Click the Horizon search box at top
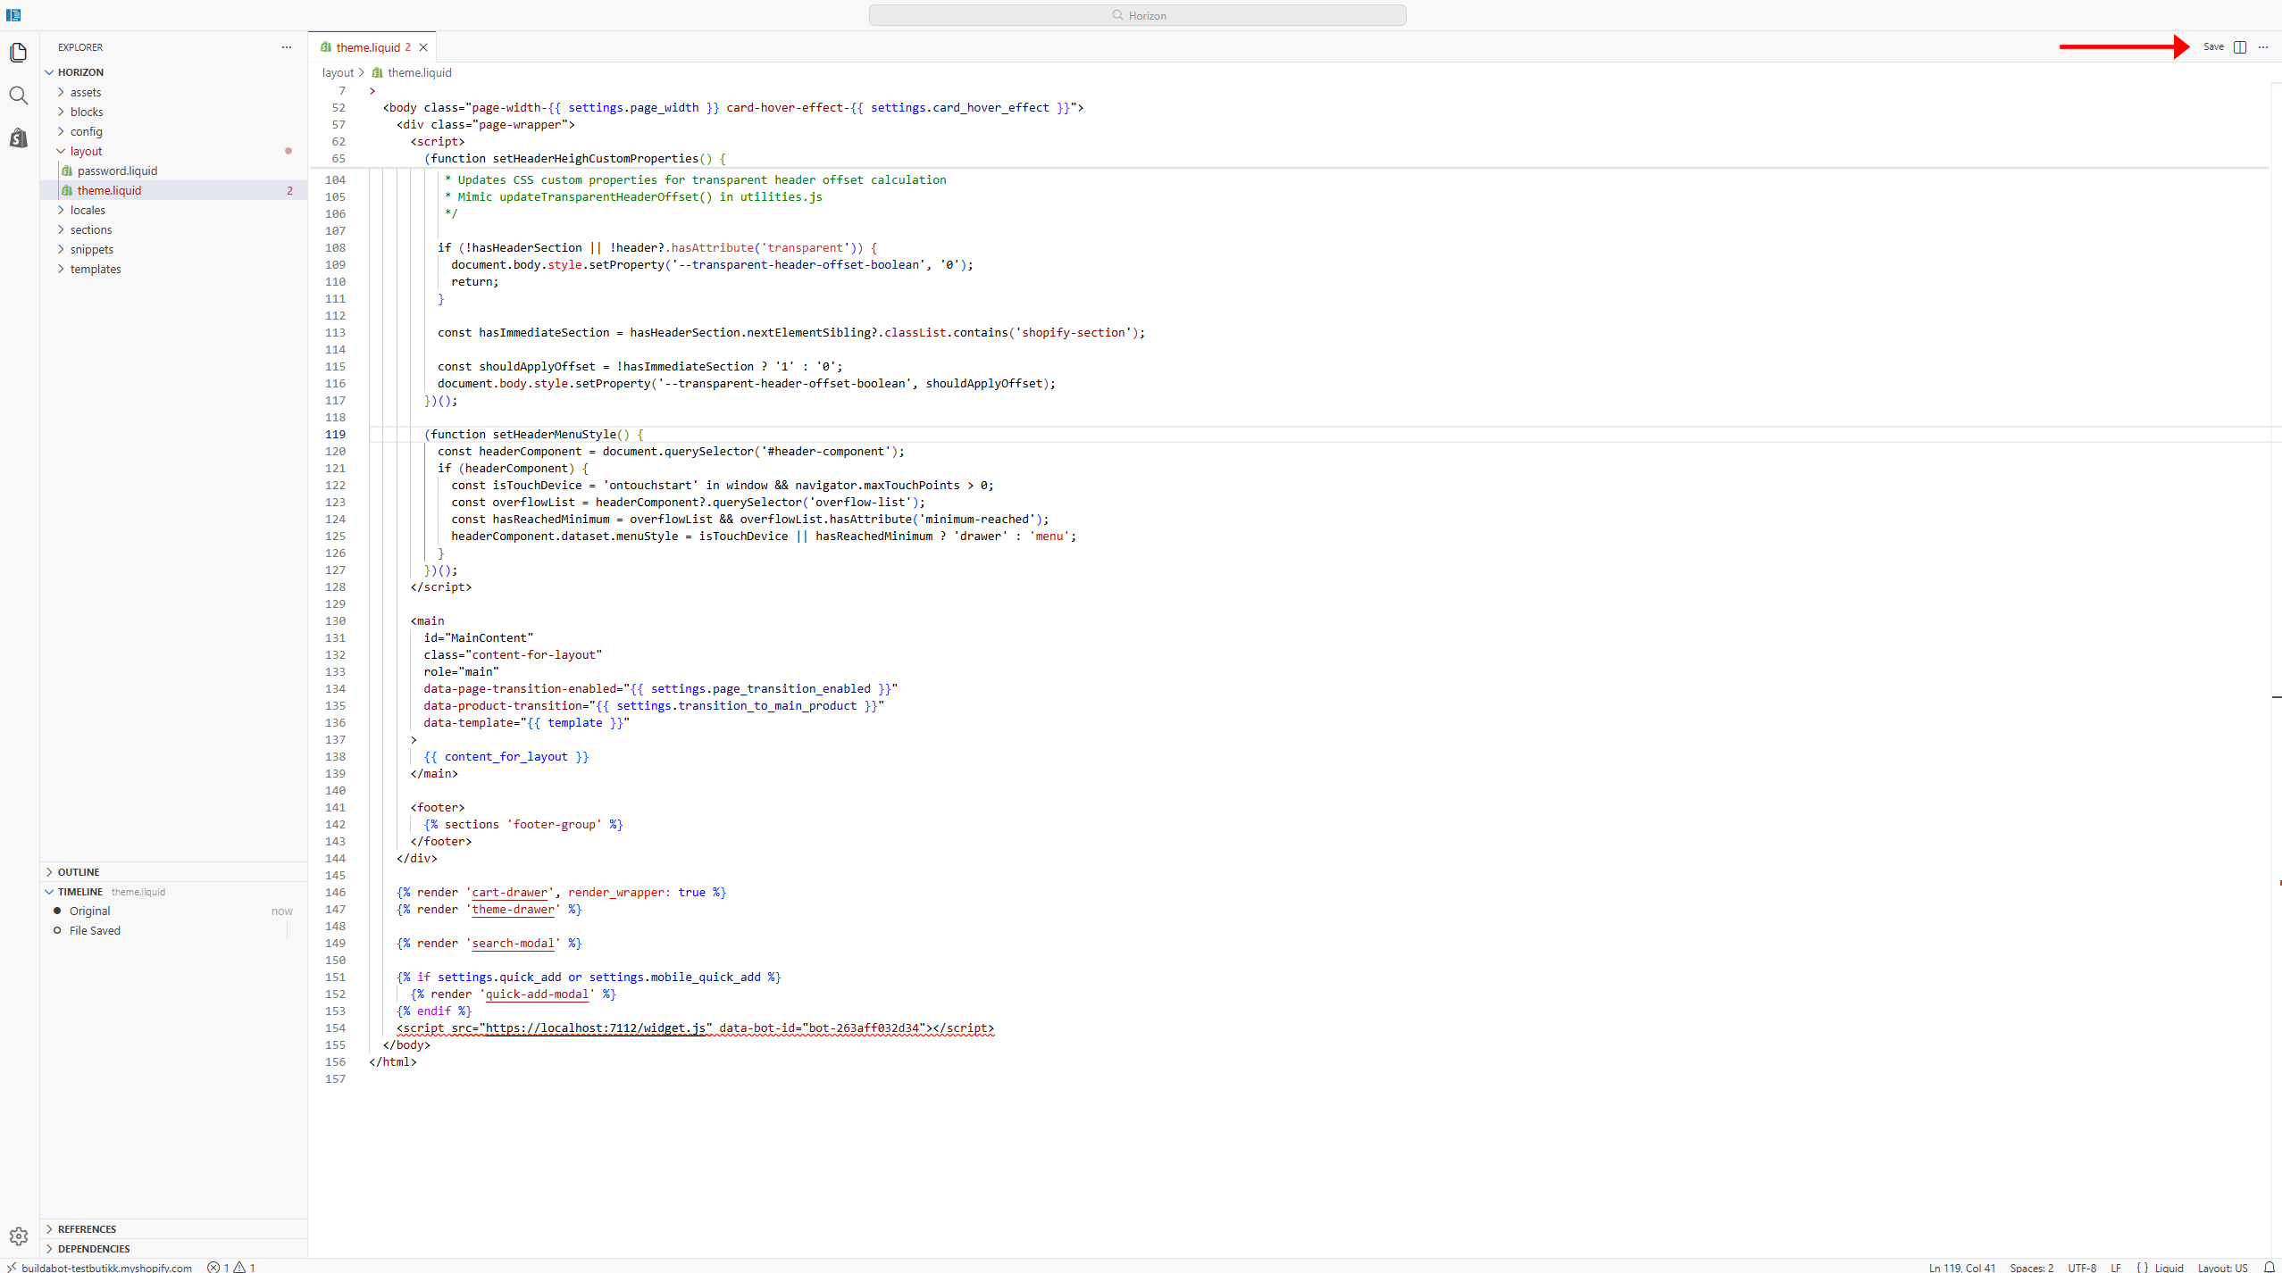 1137,15
